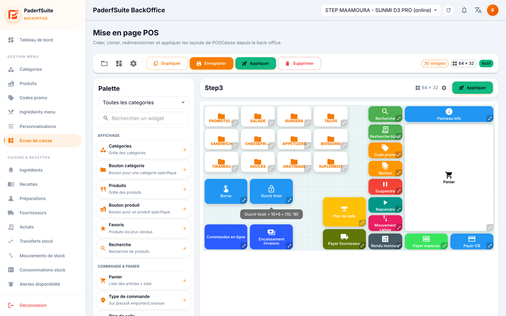Screen dimensions: 506x316
Task: Click the Enregistrer button
Action: 212,64
